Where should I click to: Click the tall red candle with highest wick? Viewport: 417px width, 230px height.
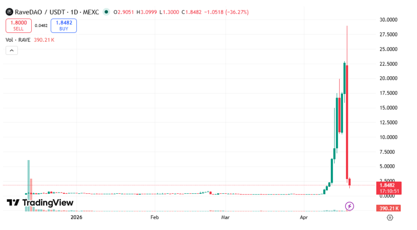click(x=347, y=122)
